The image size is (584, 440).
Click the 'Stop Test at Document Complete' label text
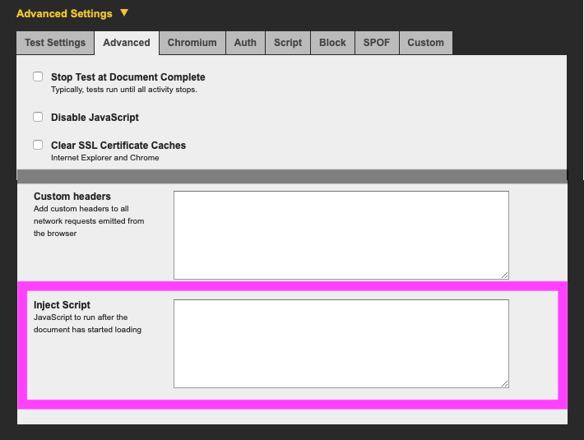127,77
